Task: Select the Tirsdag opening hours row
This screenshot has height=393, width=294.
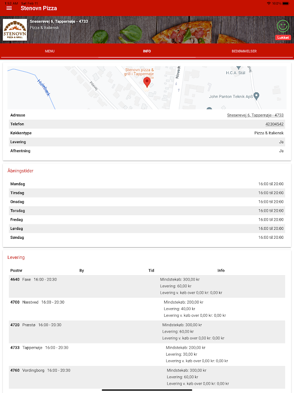Action: point(147,193)
